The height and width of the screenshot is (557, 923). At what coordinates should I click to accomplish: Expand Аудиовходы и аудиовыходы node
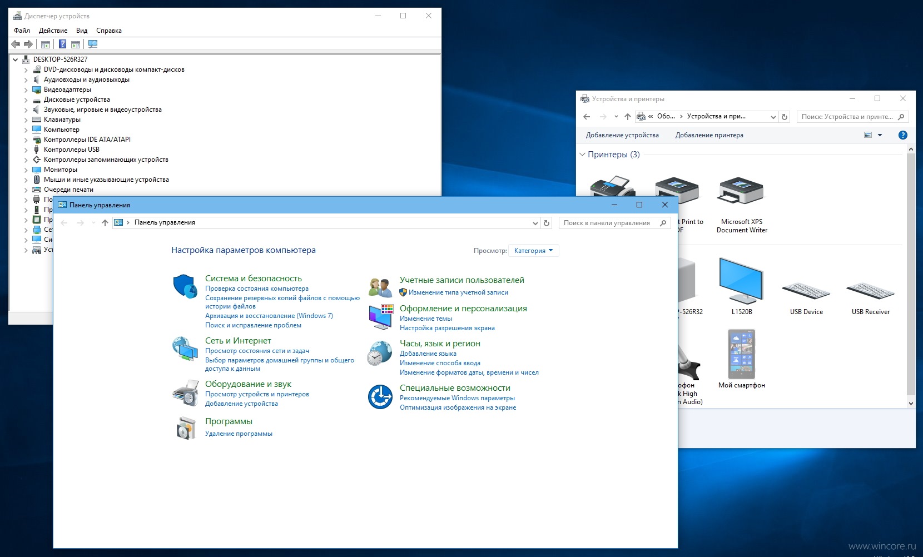(26, 80)
